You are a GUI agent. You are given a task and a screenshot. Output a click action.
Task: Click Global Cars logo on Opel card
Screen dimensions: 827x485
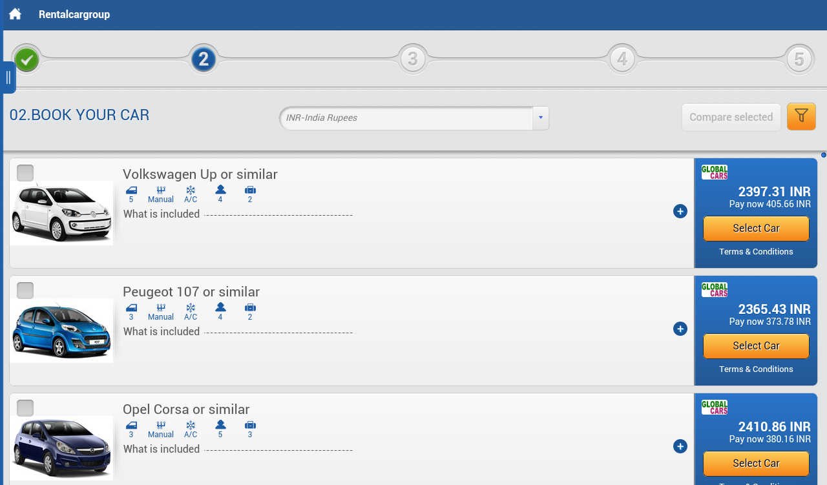pyautogui.click(x=715, y=408)
